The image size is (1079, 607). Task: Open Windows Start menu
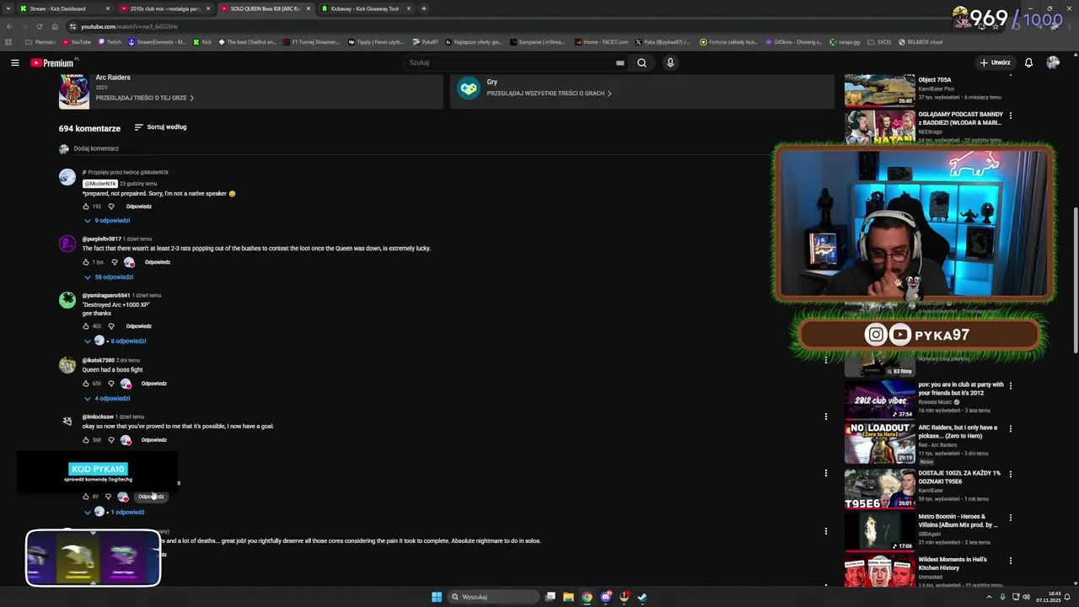tap(437, 597)
